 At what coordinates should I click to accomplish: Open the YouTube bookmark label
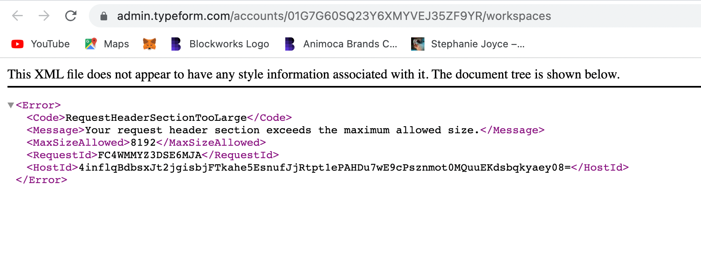point(50,44)
